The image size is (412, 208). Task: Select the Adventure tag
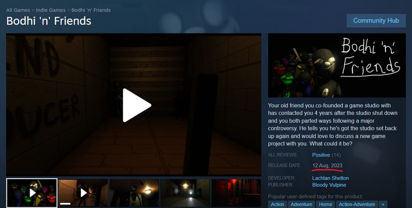pyautogui.click(x=302, y=204)
